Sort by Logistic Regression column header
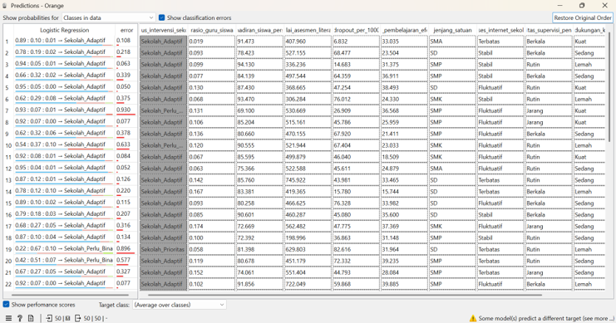The width and height of the screenshot is (616, 323). [65, 30]
